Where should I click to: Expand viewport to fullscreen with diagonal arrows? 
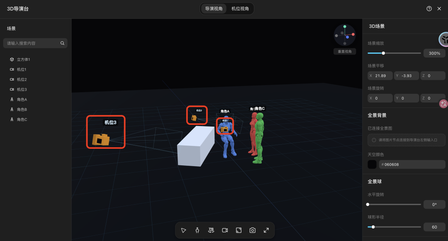click(x=266, y=230)
